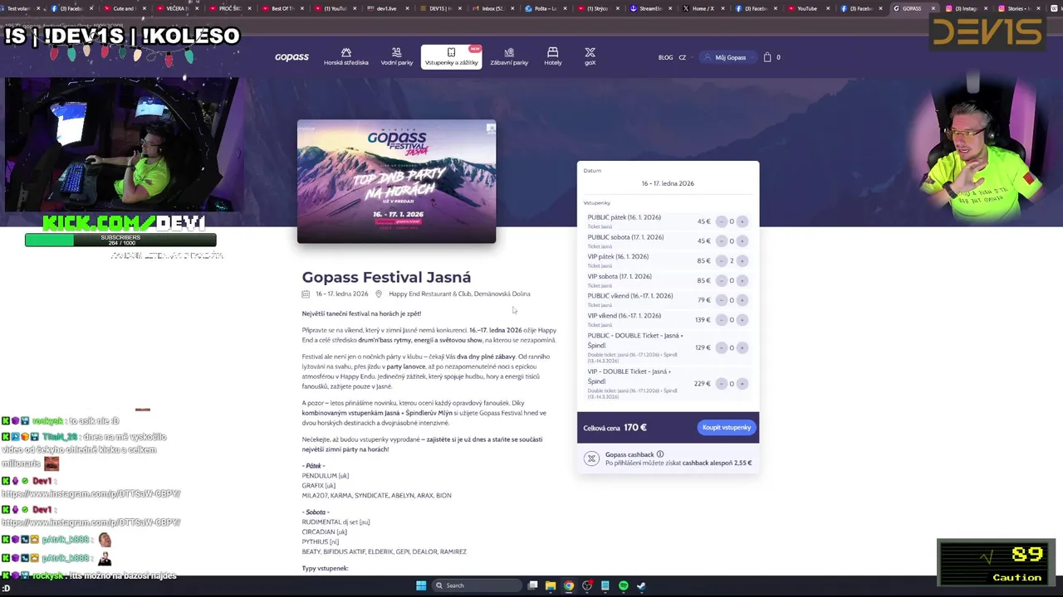Screen dimensions: 1063x597
Task: Click location pin icon near Happy End Restaurant
Action: pos(379,294)
